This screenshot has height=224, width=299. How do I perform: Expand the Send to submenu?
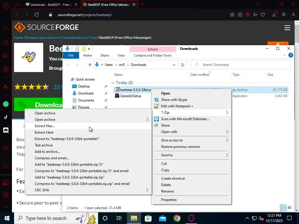(227, 155)
